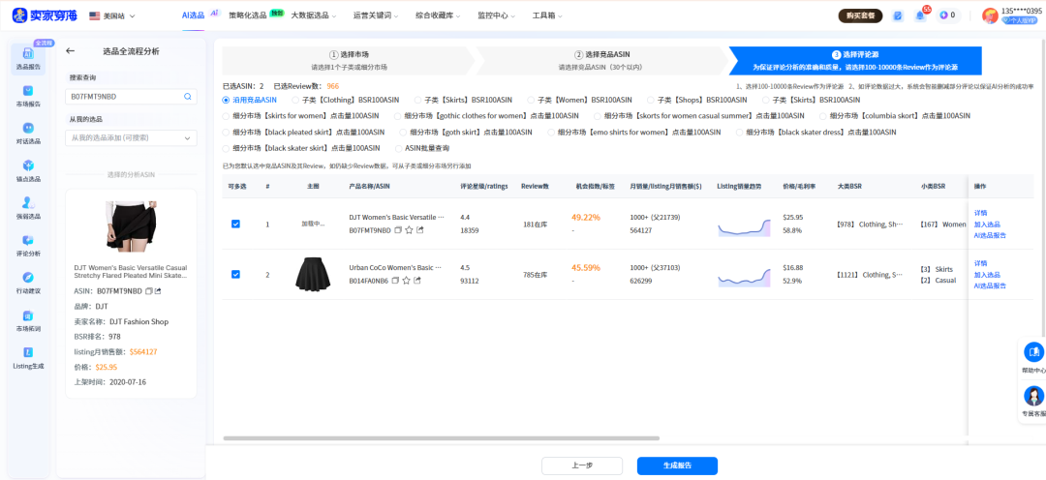The height and width of the screenshot is (480, 1046).
Task: Uncheck the checkbox for row 1 DJT product
Action: pyautogui.click(x=235, y=224)
